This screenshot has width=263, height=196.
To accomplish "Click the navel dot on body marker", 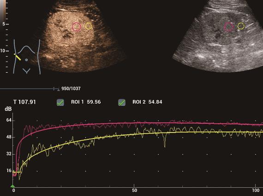I will (26, 60).
